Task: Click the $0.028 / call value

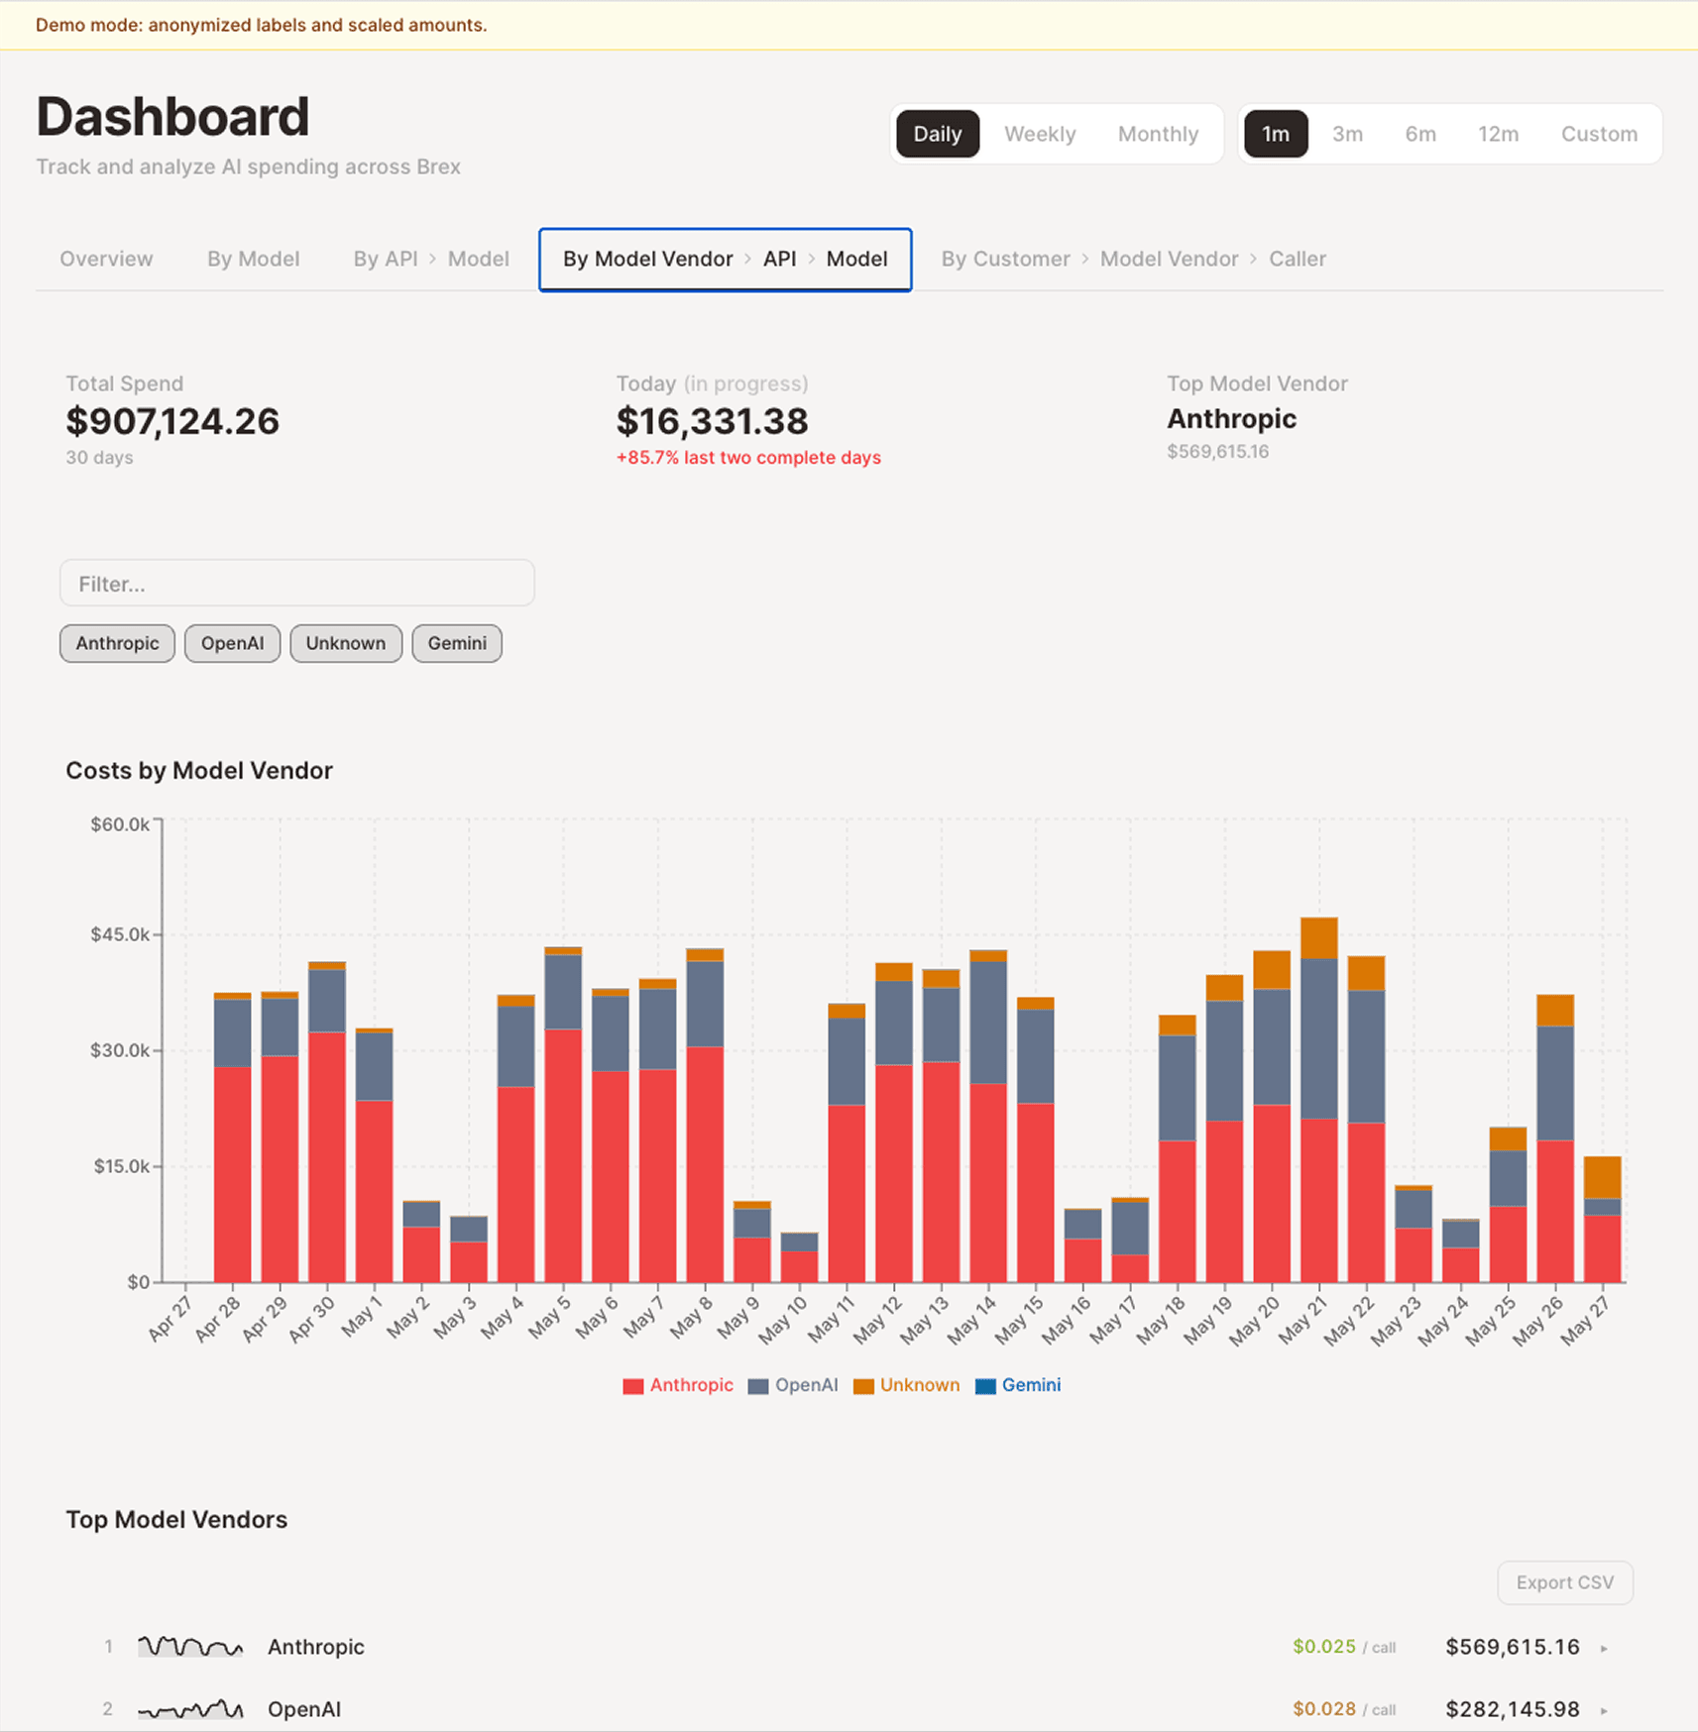Action: (x=1344, y=1709)
